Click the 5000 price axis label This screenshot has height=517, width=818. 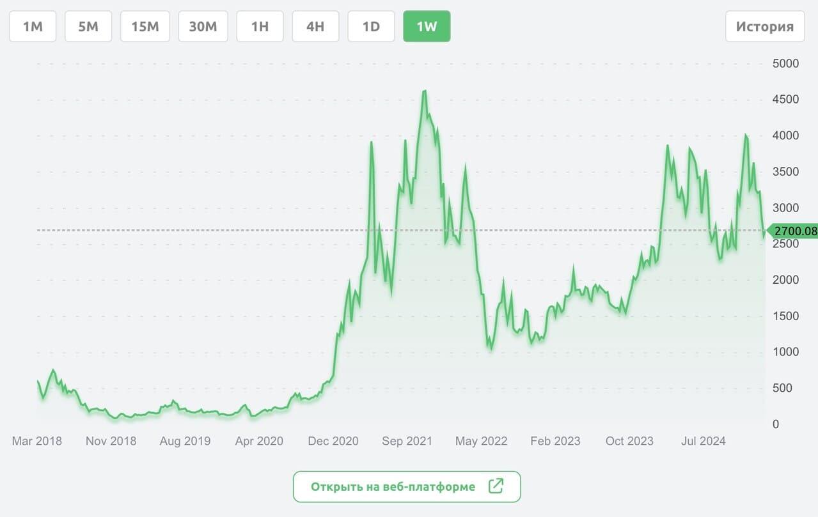785,63
